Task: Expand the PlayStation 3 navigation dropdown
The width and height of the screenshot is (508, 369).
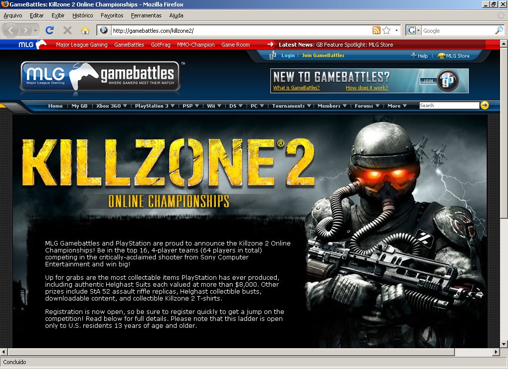Action: 155,106
